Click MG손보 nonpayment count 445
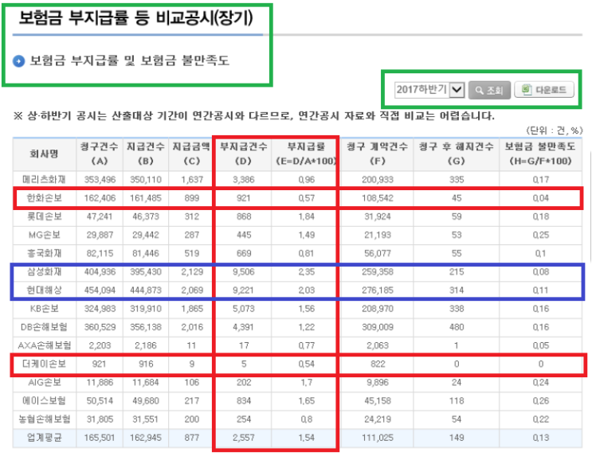592x456 pixels. tap(244, 235)
